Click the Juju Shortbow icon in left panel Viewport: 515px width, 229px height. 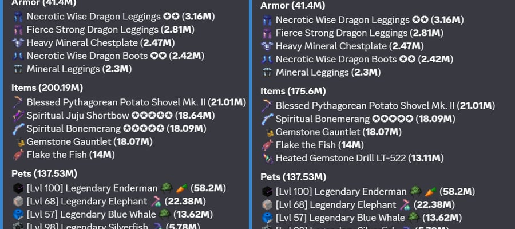(x=18, y=116)
